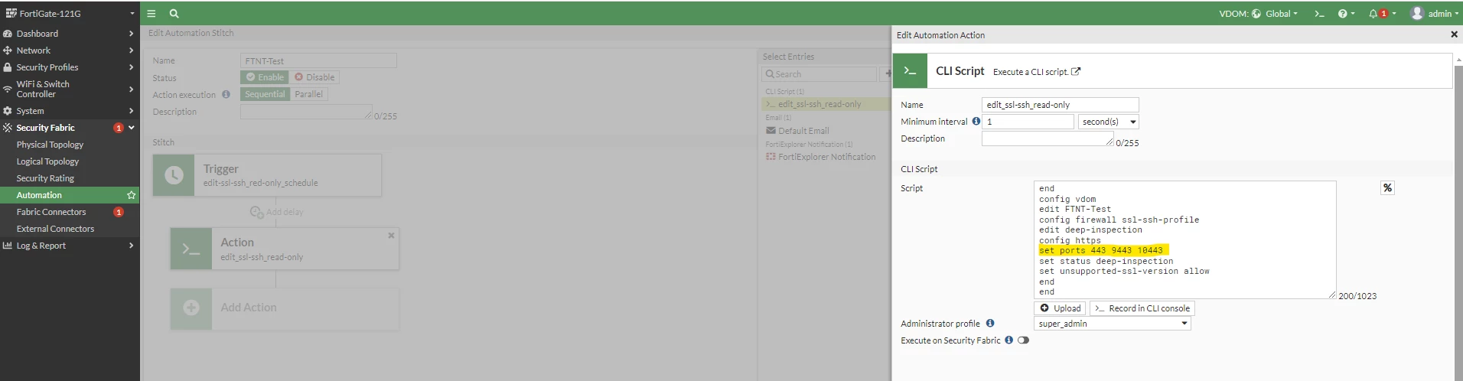Viewport: 1463px width, 381px height.
Task: Open the Dashboard menu
Action: click(x=70, y=34)
